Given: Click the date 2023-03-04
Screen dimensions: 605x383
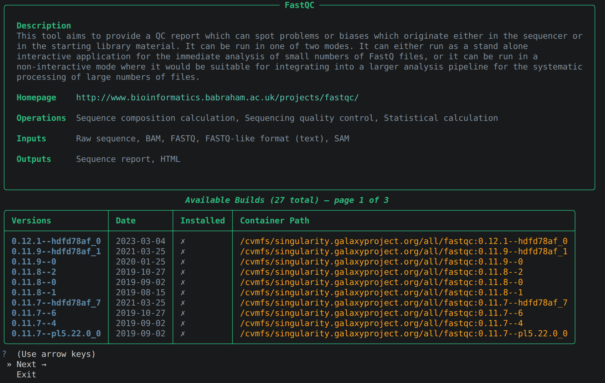Looking at the screenshot, I should click(x=141, y=241).
